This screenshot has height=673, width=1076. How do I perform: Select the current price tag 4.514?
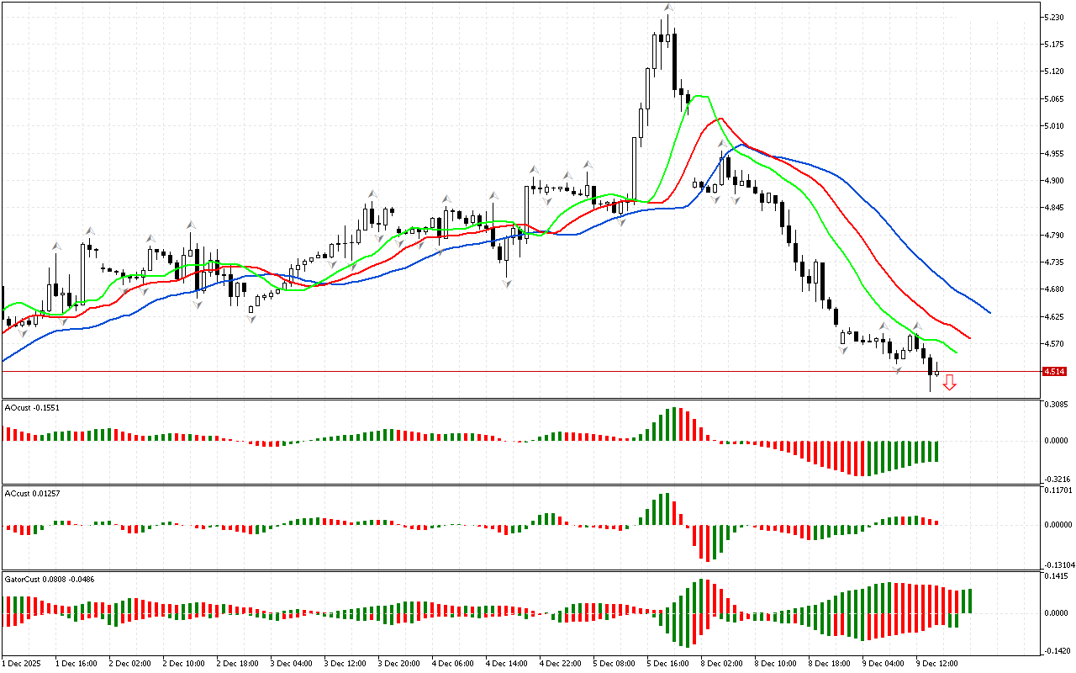(1053, 371)
